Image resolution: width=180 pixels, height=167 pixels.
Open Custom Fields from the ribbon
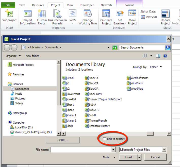point(42,17)
